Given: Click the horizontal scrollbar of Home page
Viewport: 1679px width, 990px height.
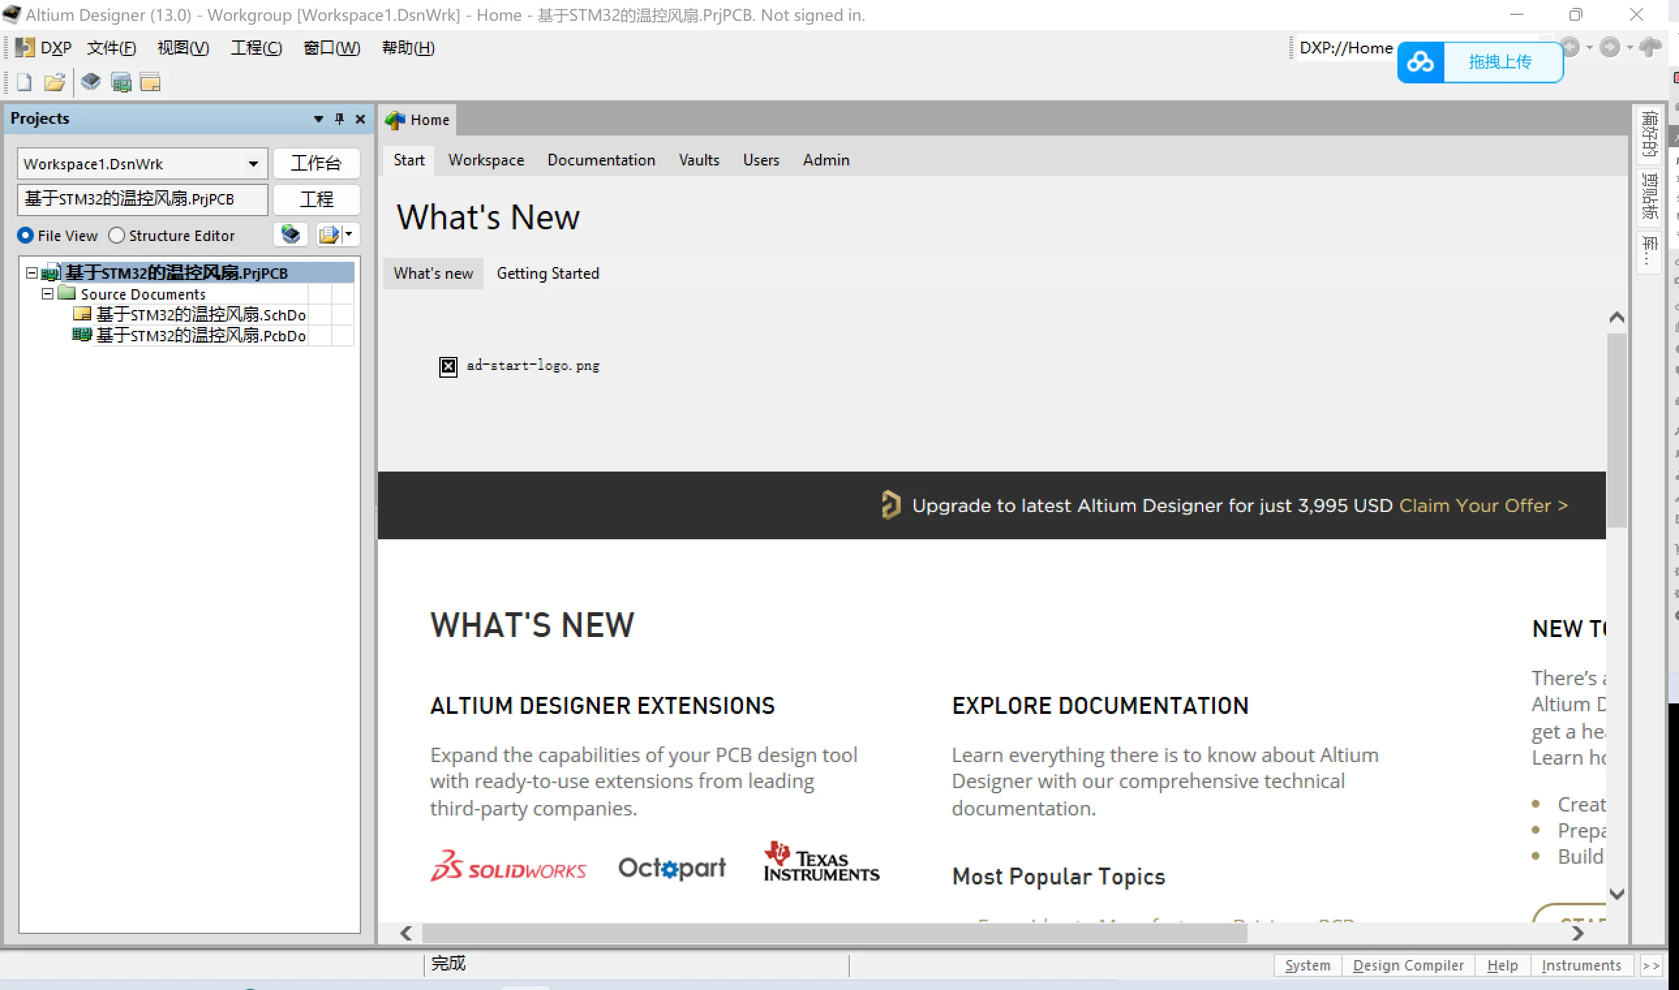Looking at the screenshot, I should 834,933.
